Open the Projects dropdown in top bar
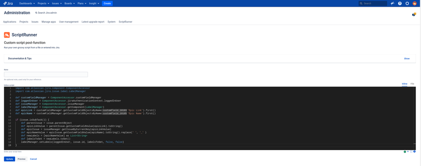This screenshot has height=166, width=421. (43, 3)
